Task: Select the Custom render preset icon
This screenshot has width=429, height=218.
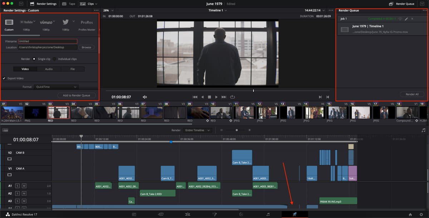Action: (x=9, y=23)
